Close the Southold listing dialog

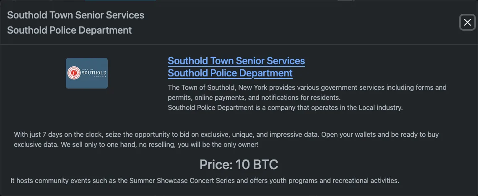467,22
